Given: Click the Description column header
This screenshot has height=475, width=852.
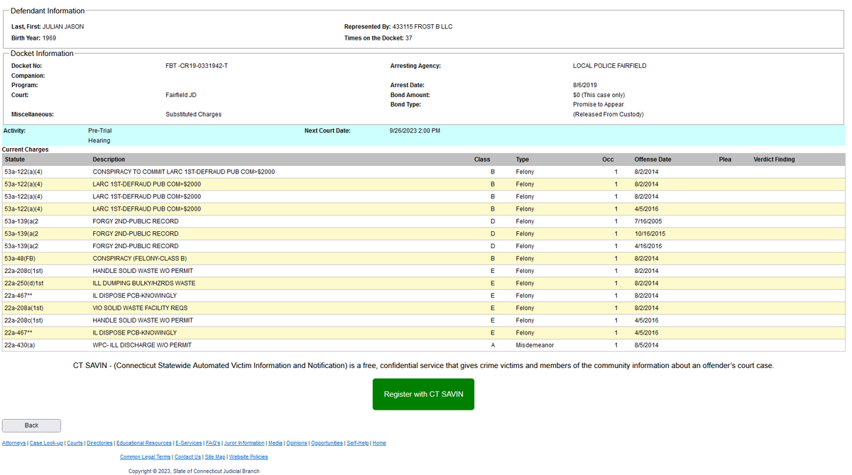Looking at the screenshot, I should [x=109, y=160].
